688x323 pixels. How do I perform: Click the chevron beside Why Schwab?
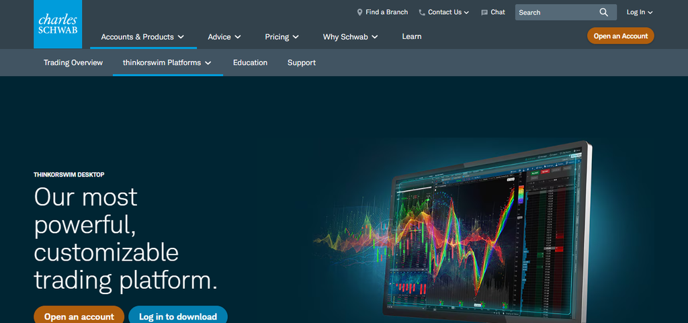point(375,37)
